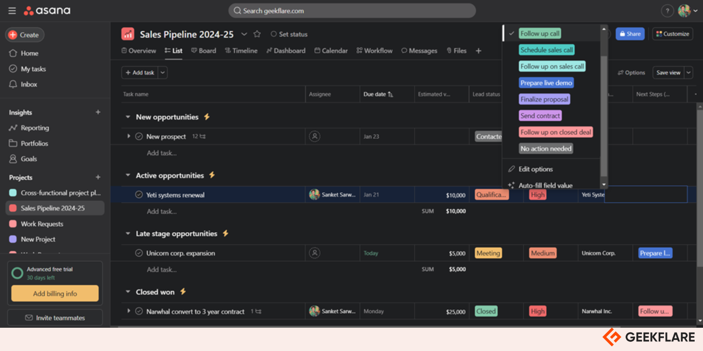Viewport: 703px width, 351px height.
Task: Star the Sales Pipeline project as favorite
Action: click(257, 34)
